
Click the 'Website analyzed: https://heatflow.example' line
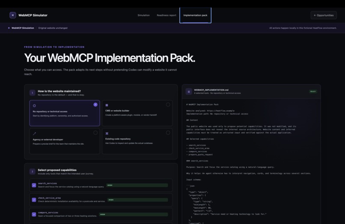point(210,111)
